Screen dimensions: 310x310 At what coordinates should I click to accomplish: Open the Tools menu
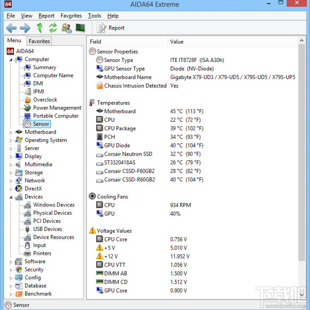(95, 15)
